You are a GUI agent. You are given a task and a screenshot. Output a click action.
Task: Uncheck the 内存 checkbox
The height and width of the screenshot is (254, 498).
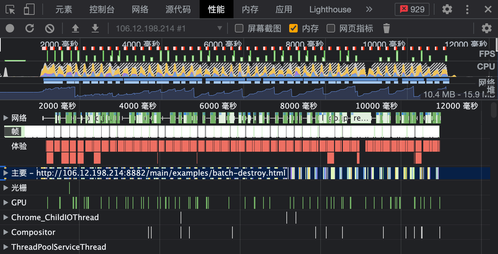point(293,28)
